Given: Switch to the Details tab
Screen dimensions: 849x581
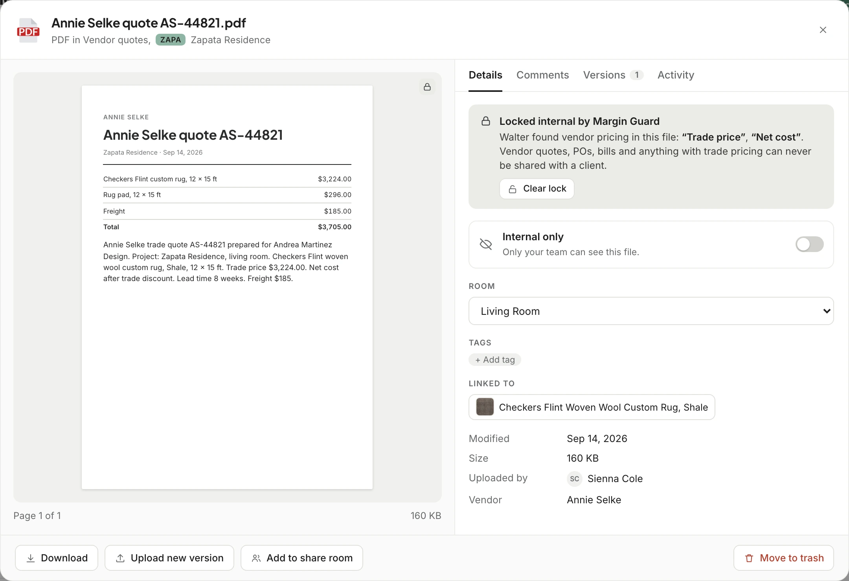Looking at the screenshot, I should point(485,75).
